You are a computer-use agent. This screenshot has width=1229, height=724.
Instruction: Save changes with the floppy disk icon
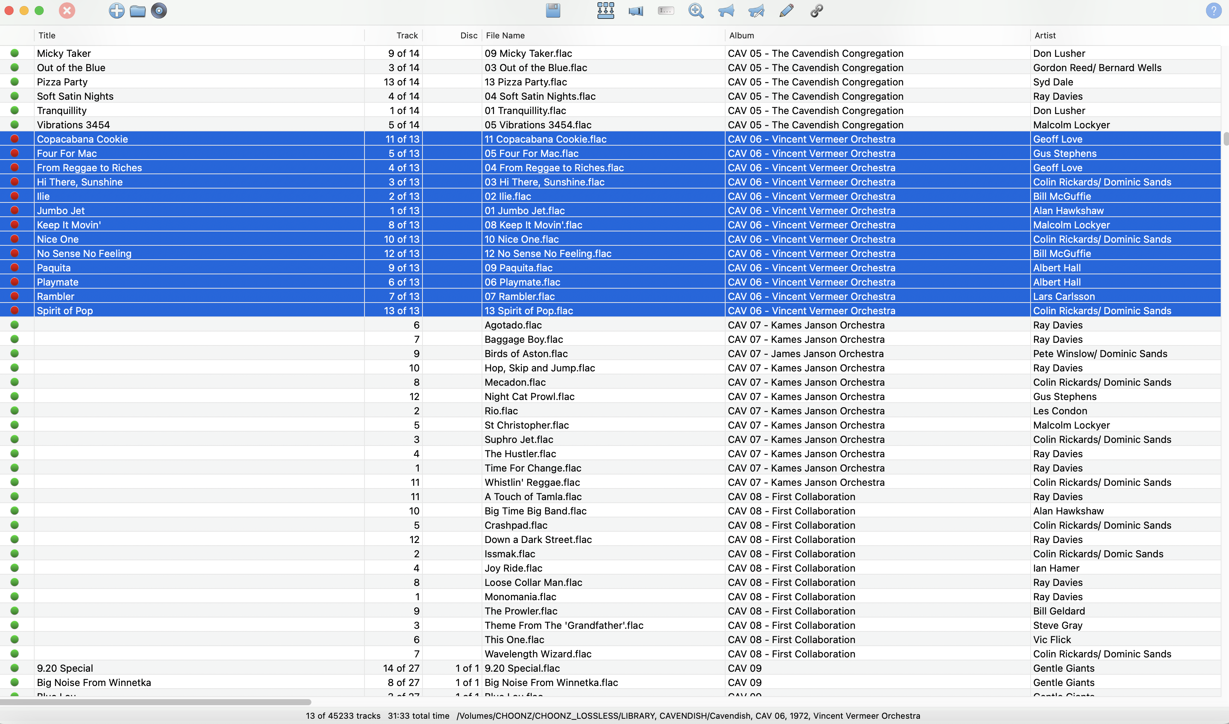pos(553,11)
